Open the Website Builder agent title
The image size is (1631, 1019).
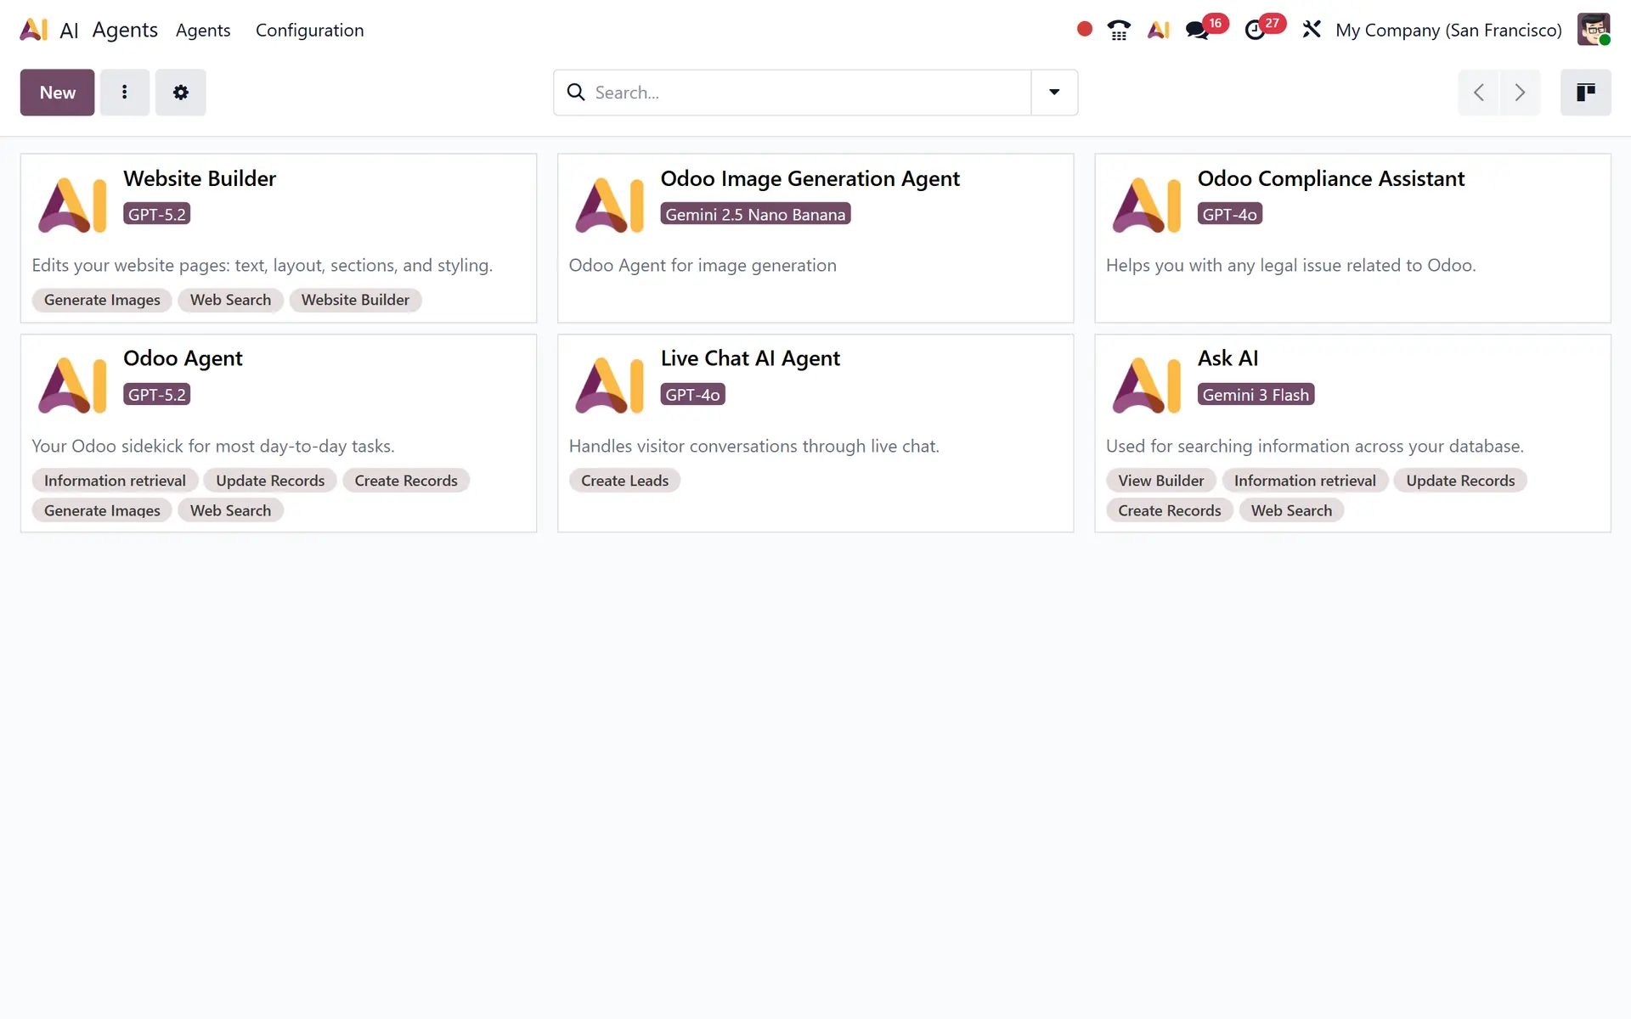click(x=200, y=178)
